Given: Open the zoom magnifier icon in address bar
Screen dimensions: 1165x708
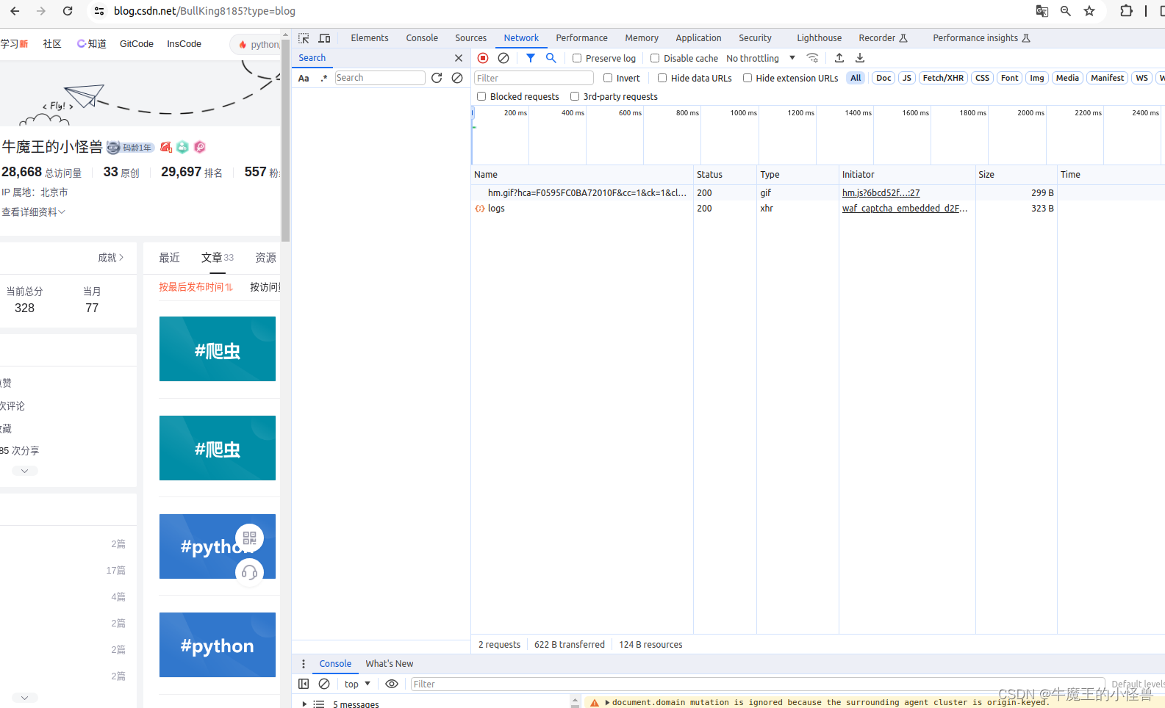Looking at the screenshot, I should coord(1066,11).
